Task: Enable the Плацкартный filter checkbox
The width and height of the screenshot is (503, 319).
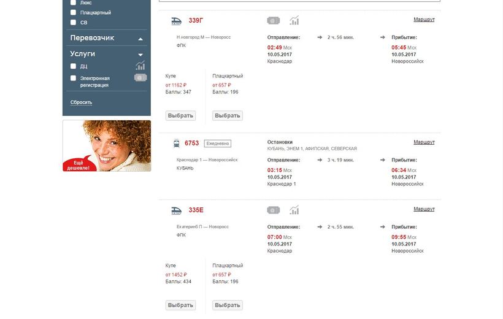Action: click(74, 12)
